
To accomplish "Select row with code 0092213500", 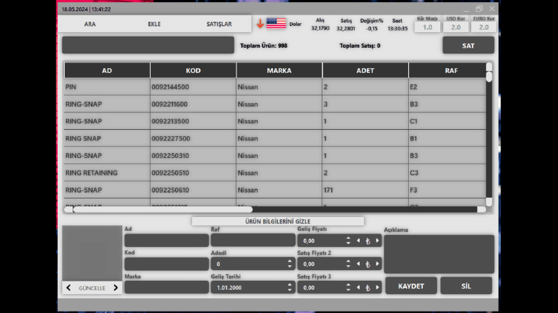I will tap(274, 121).
